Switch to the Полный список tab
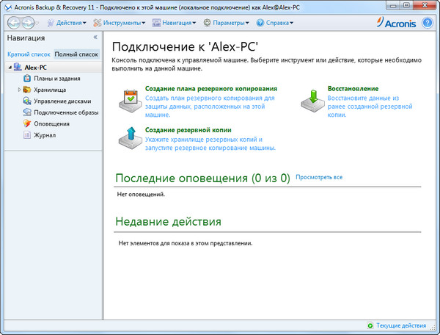 pos(77,54)
